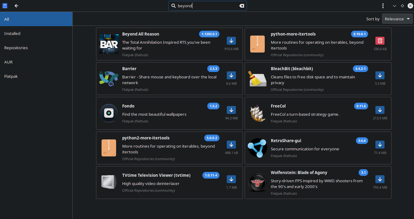Remove python-more-itertools with trash button
Image resolution: width=414 pixels, height=219 pixels.
click(x=380, y=41)
